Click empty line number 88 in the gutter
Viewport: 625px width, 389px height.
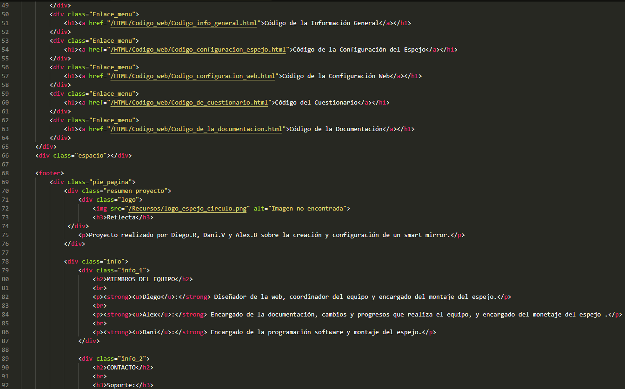click(x=5, y=350)
